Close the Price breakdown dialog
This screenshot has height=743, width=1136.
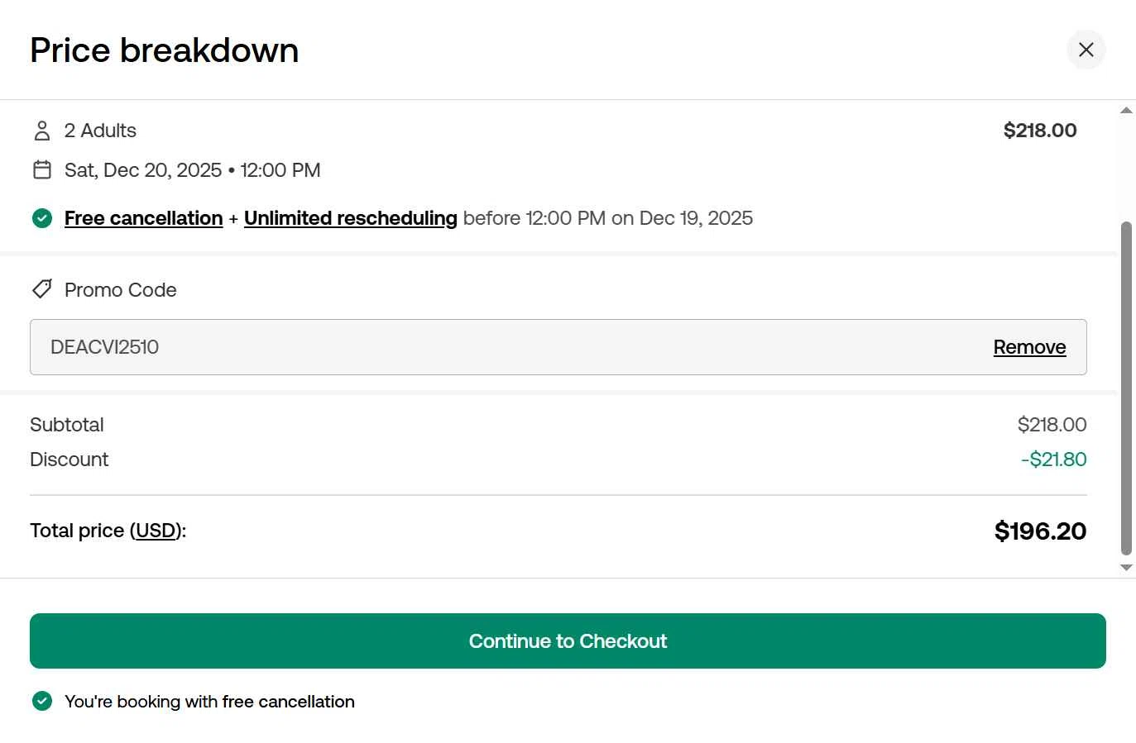tap(1086, 50)
